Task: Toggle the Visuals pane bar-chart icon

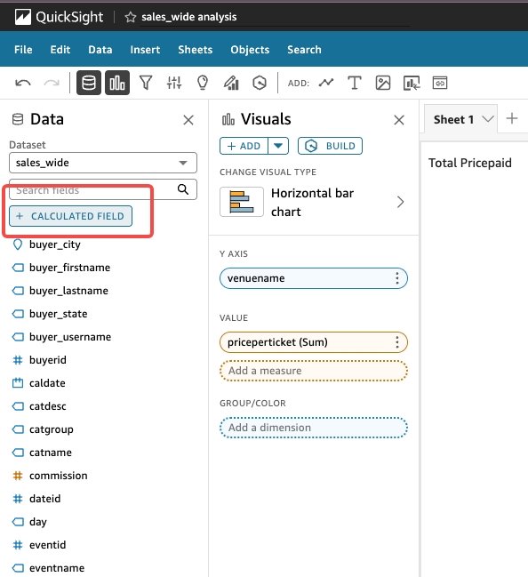Action: [x=117, y=83]
